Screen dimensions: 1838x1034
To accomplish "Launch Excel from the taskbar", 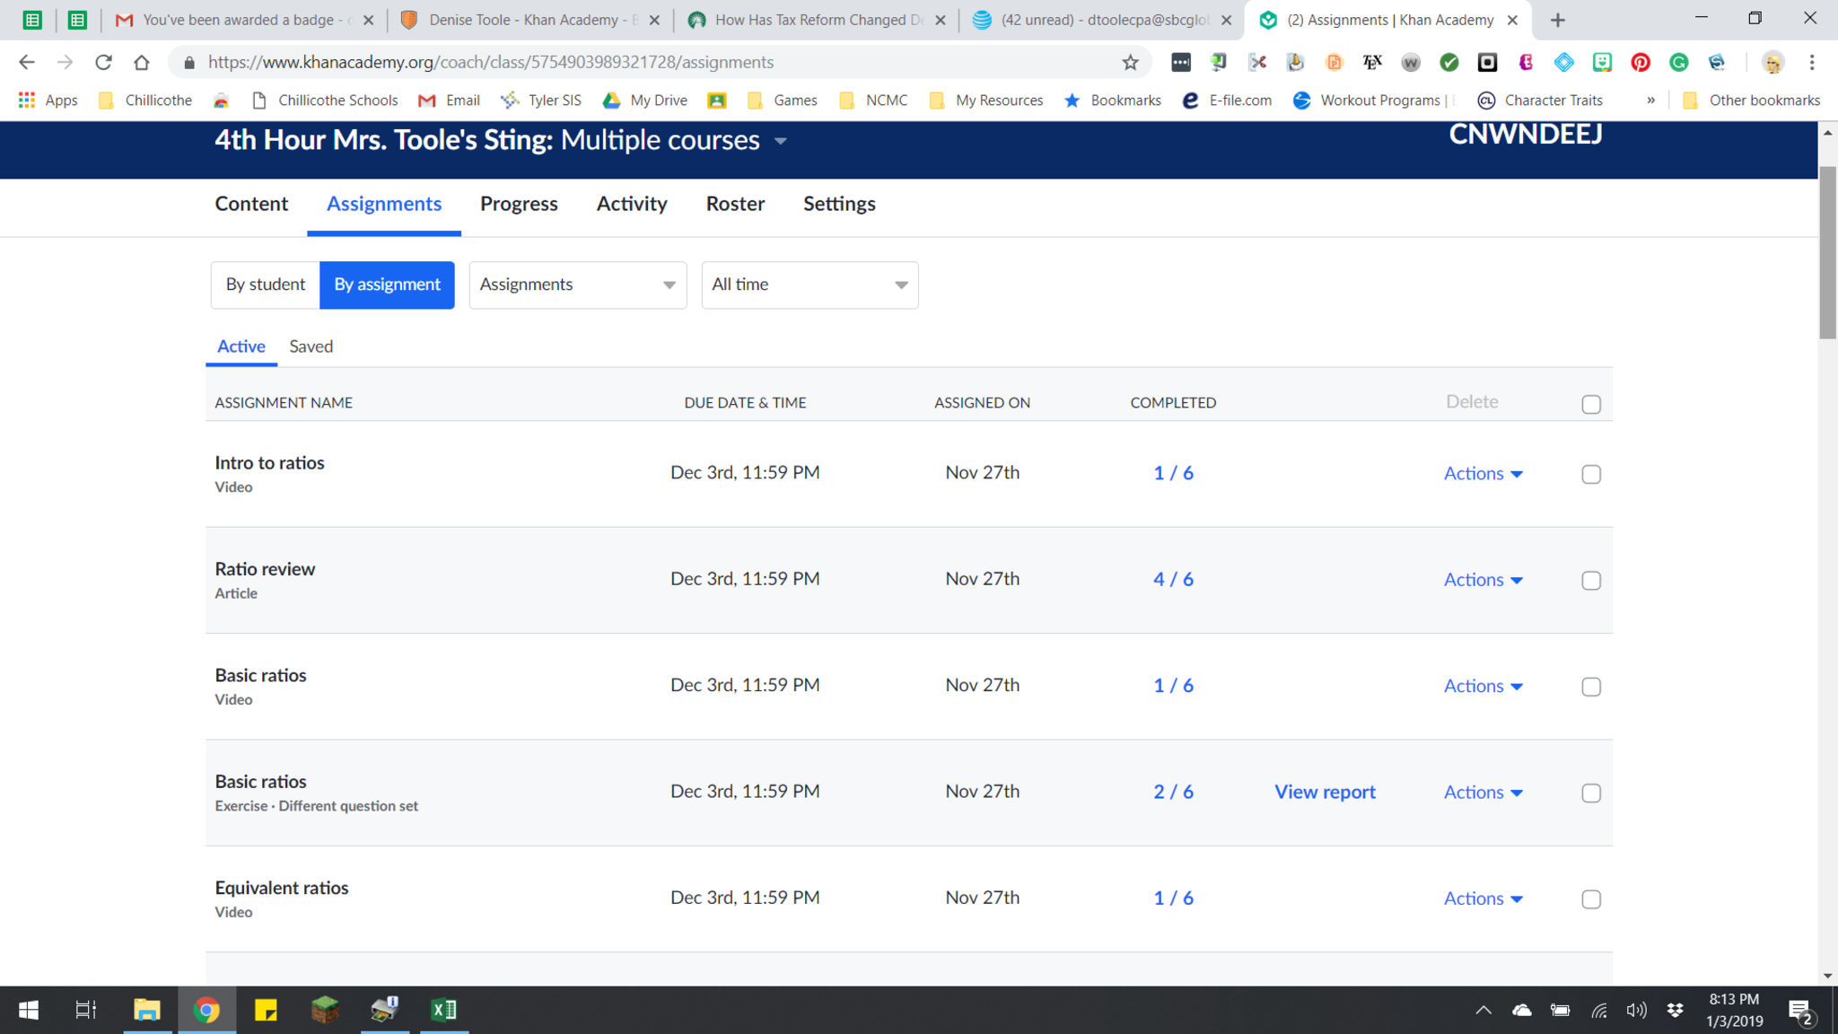I will 443,1010.
